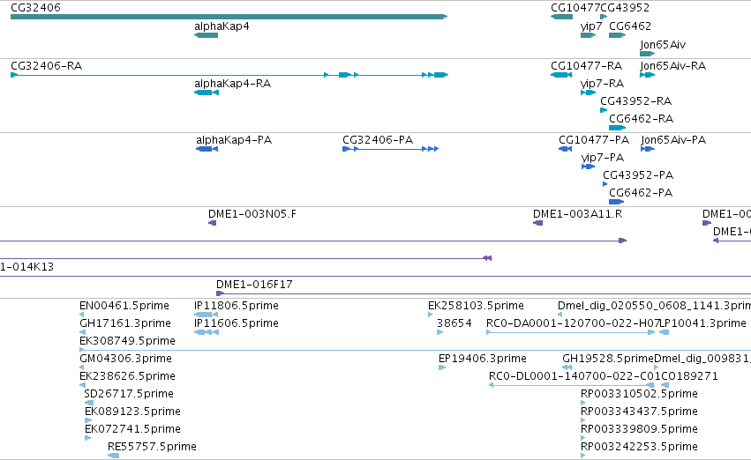Select the RC0-DA0001-120700-022-H07 feature
The image size is (751, 460).
[x=570, y=332]
